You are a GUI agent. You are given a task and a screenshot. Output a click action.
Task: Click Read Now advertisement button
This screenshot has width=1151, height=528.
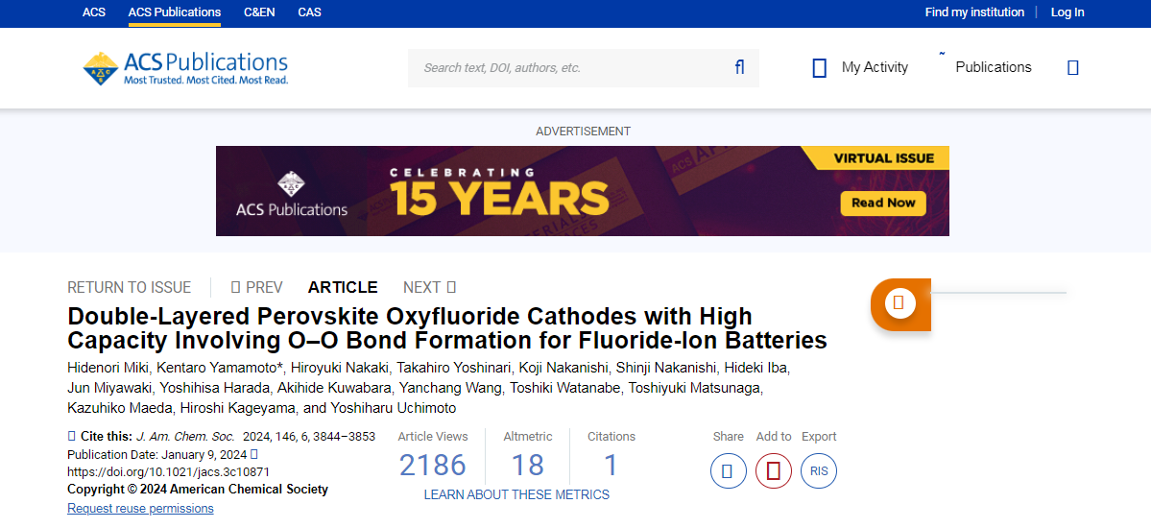(x=882, y=203)
